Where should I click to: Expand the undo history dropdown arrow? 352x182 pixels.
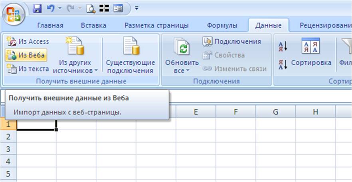point(60,8)
